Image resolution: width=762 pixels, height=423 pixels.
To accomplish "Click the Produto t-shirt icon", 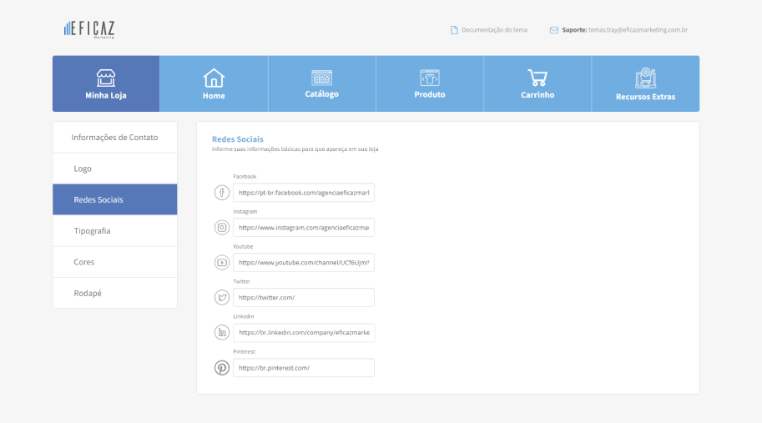I will [430, 78].
